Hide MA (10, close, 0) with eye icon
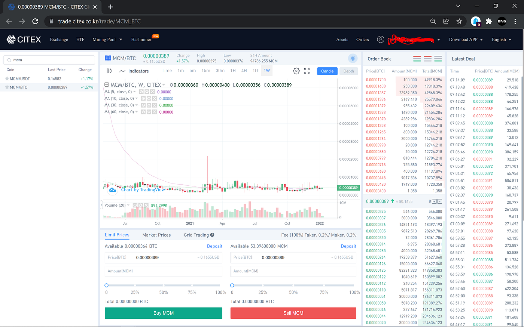Image resolution: width=524 pixels, height=327 pixels. tap(143, 99)
